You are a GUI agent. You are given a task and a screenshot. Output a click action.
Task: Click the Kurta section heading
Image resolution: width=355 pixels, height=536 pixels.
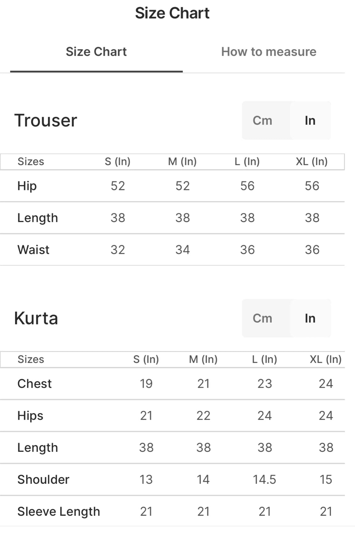[36, 318]
